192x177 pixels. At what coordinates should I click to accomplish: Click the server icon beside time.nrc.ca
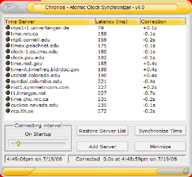8,34
